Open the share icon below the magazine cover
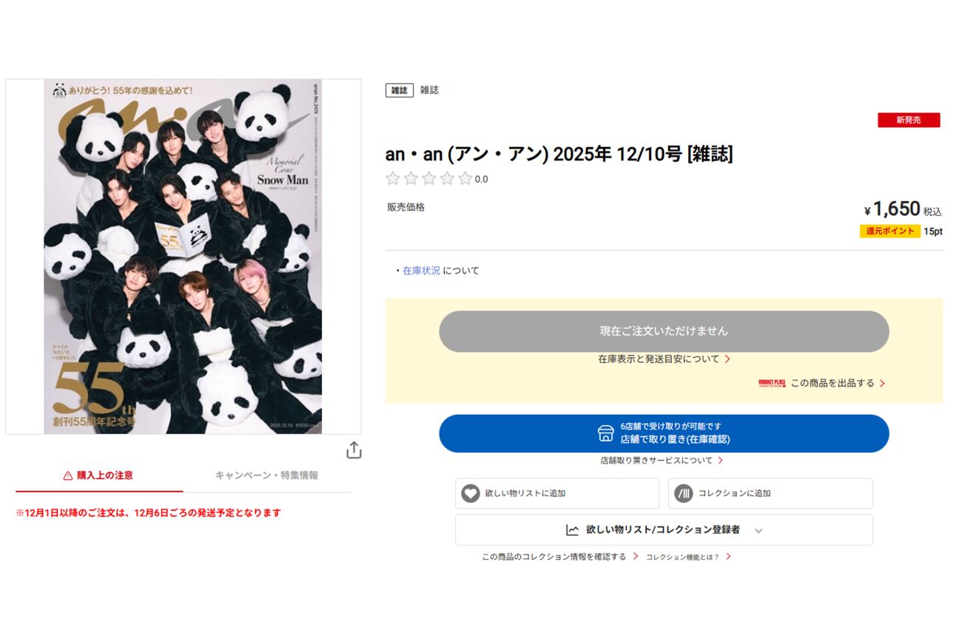This screenshot has width=962, height=641. click(x=354, y=450)
